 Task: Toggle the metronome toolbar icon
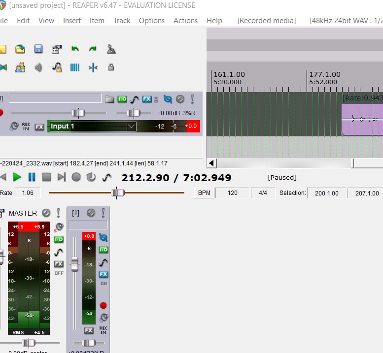[x=111, y=49]
